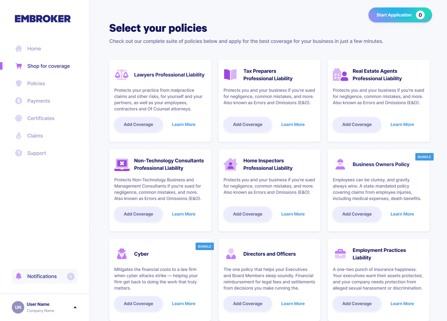Learn More about Home Inspectors Professional Liability

click(293, 214)
